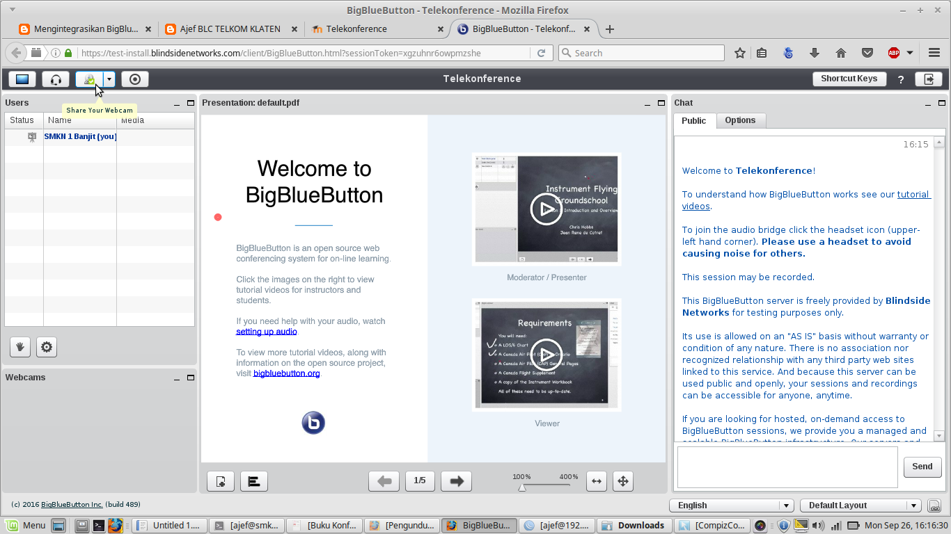Switch to the chat Options tab
Screen dimensions: 951x534
pos(740,120)
